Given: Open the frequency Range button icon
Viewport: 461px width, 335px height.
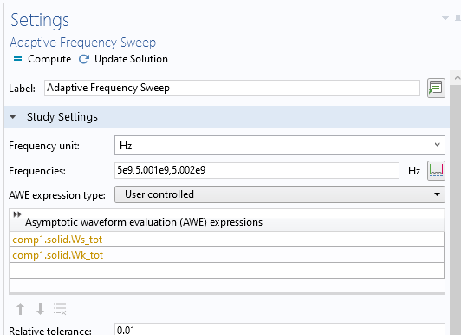Looking at the screenshot, I should (x=436, y=170).
